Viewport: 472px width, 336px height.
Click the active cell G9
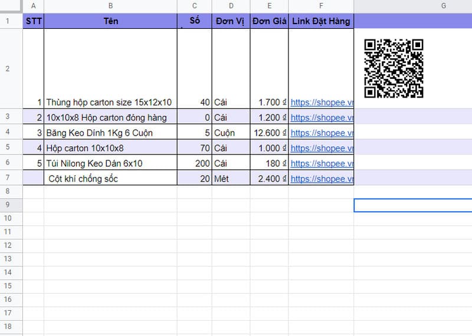tap(413, 205)
